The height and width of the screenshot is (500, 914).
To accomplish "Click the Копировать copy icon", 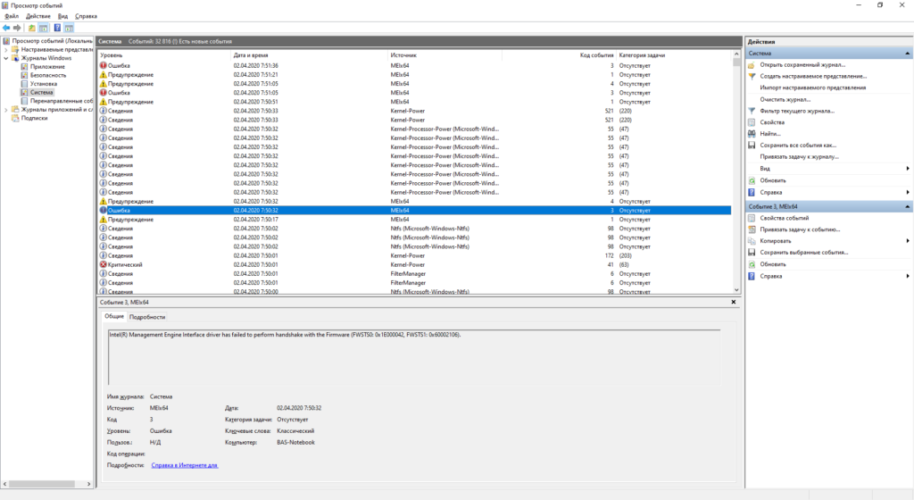I will (752, 241).
